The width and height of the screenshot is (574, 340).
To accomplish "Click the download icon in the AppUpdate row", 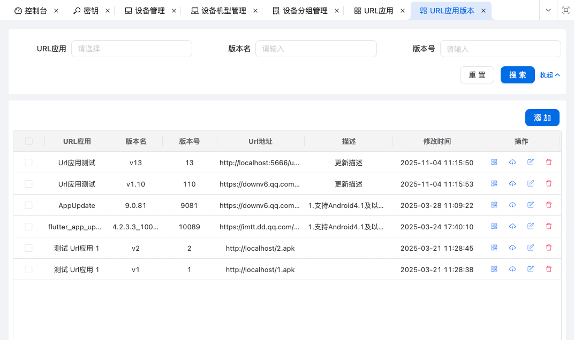I will [x=512, y=205].
